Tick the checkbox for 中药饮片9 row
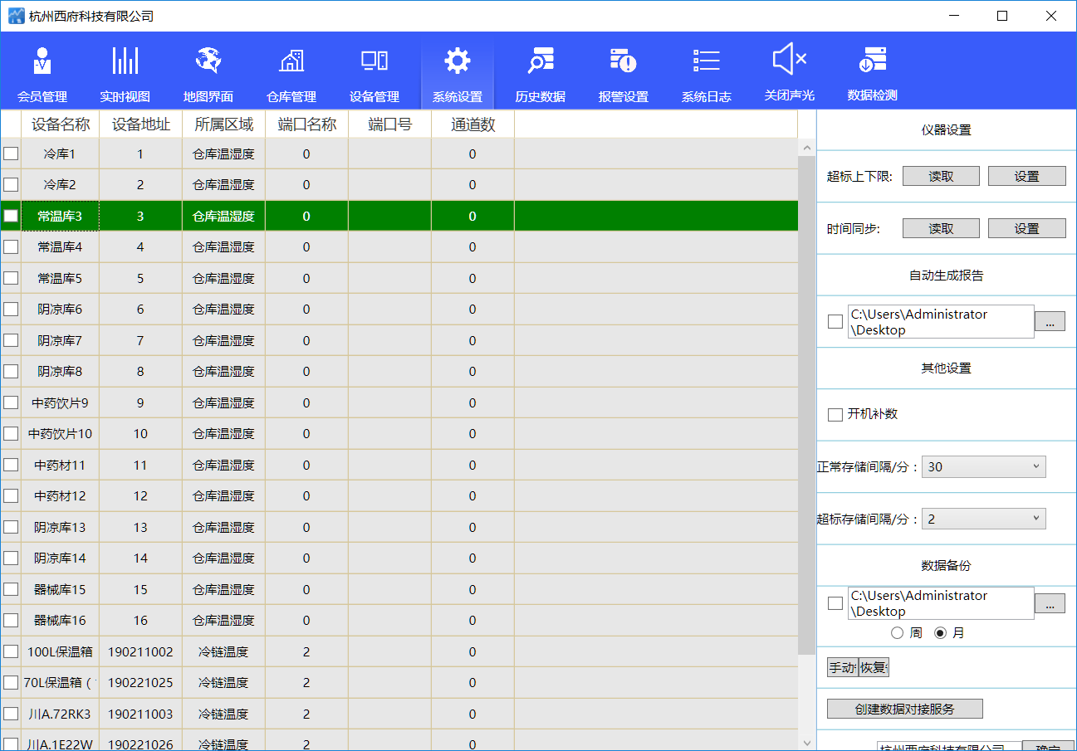The image size is (1077, 751). 11,402
